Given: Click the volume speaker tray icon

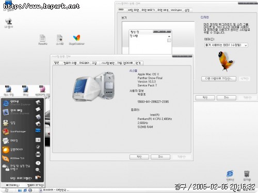Looking at the screenshot, I should click(x=238, y=190).
